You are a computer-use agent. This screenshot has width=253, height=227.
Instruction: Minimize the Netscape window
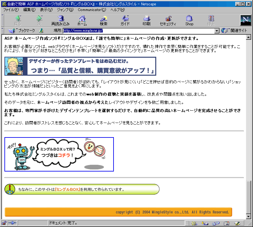pos(238,4)
